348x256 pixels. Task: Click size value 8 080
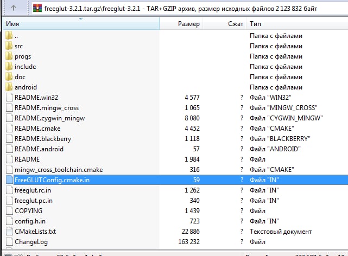click(x=192, y=118)
